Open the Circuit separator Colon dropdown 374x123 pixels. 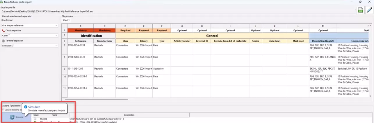pos(30,35)
